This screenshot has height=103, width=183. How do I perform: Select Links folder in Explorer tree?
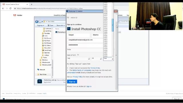pyautogui.click(x=45, y=36)
